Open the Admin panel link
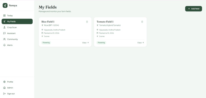 [17, 88]
